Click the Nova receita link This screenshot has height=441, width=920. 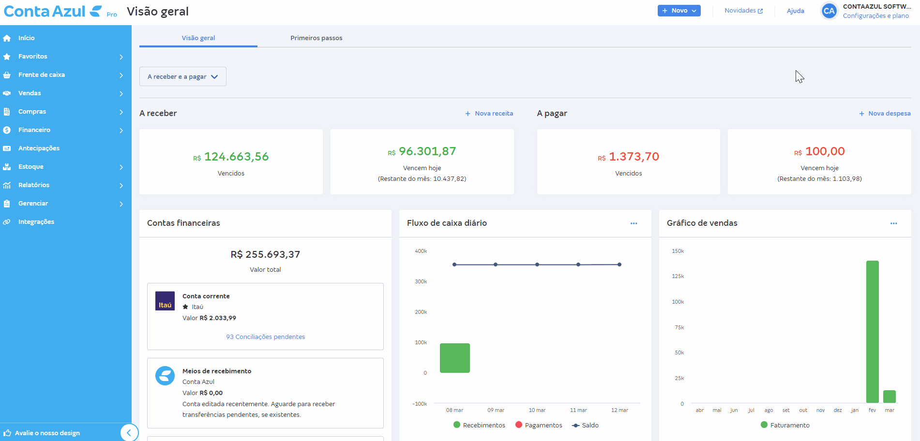coord(489,113)
